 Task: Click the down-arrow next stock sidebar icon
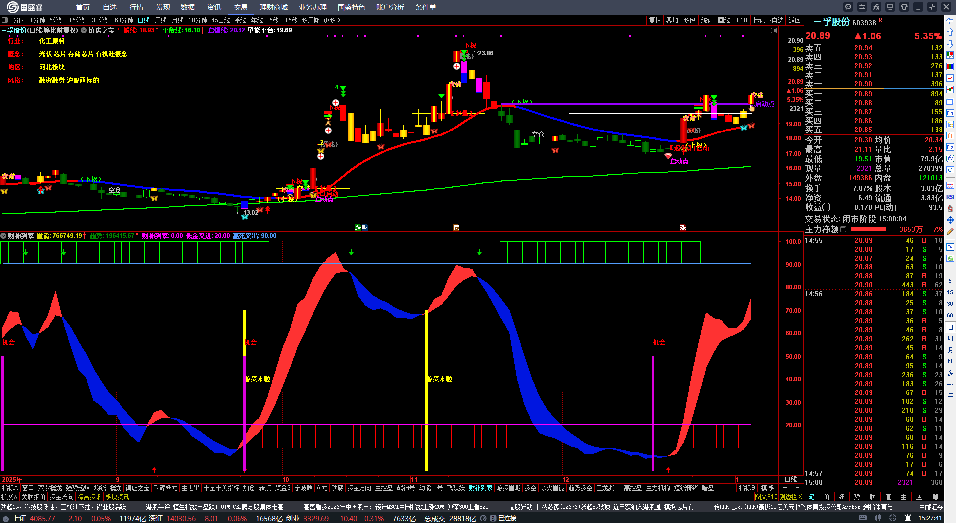click(950, 44)
